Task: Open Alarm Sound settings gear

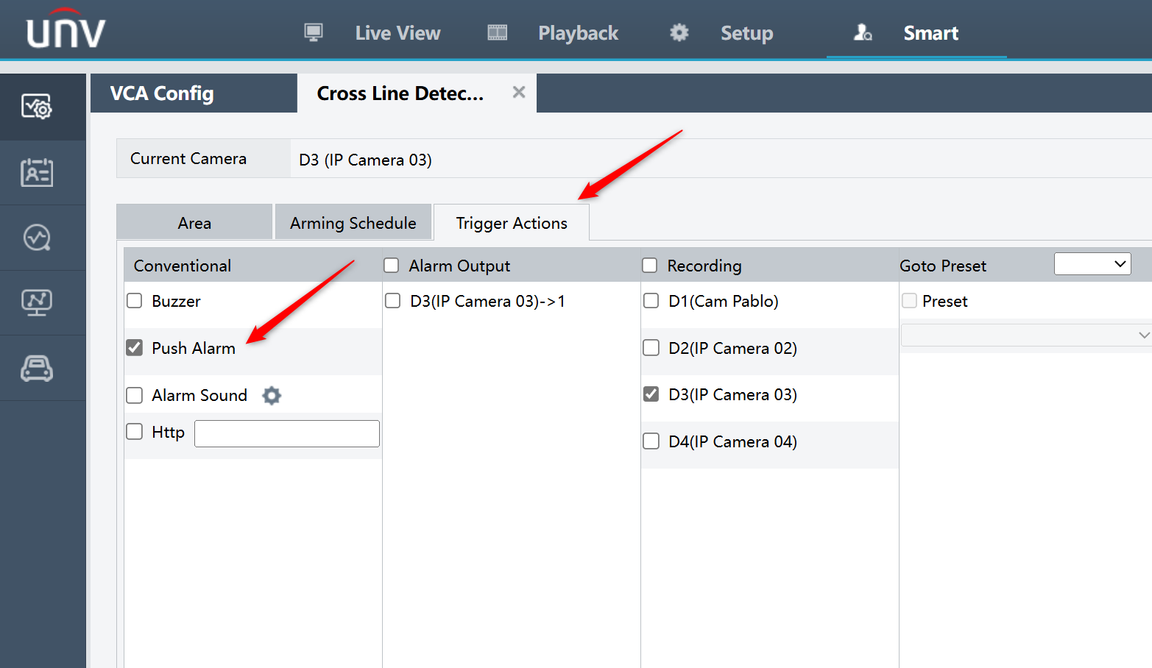Action: click(x=271, y=395)
